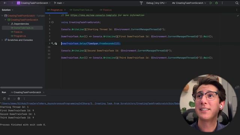Image resolution: width=240 pixels, height=135 pixels.
Task: Open the Debug | Any CPU configuration dropdown
Action: tap(156, 3)
